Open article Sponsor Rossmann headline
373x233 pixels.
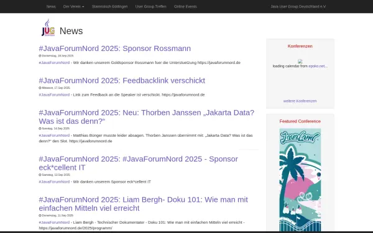coord(114,48)
